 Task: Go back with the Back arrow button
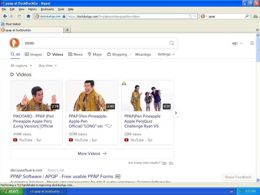tap(5, 16)
